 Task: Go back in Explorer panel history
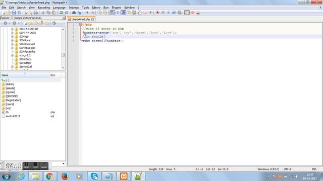click(x=6, y=23)
